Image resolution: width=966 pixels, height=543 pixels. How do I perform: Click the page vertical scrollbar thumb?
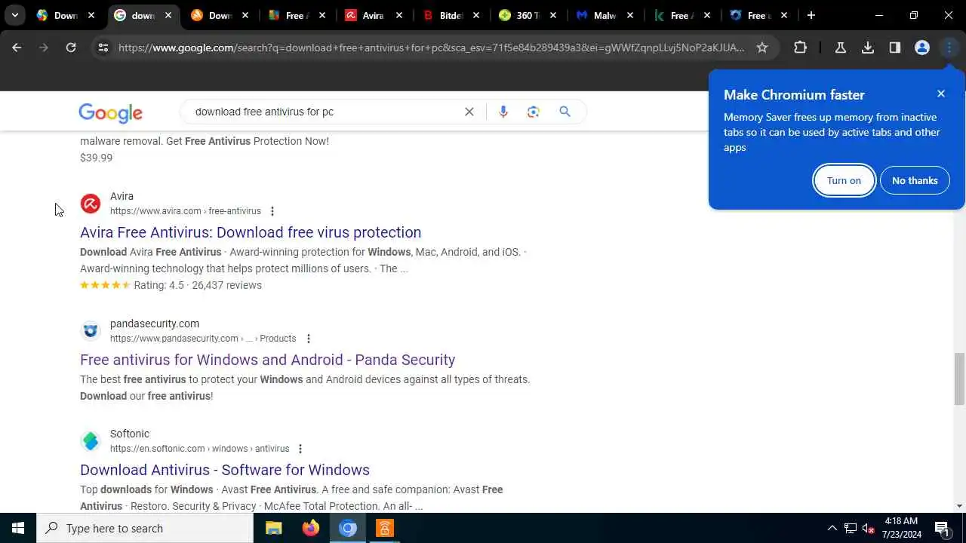959,379
